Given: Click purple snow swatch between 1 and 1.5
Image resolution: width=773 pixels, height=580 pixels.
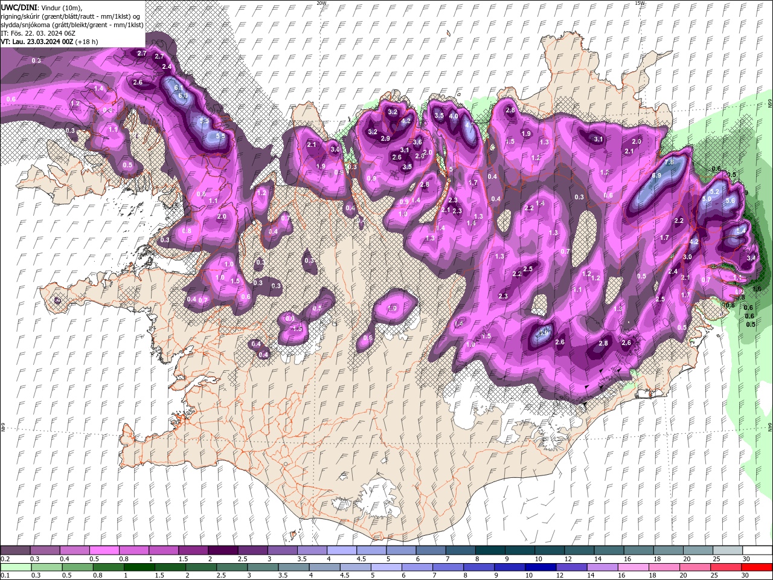Looking at the screenshot, I should 163,550.
